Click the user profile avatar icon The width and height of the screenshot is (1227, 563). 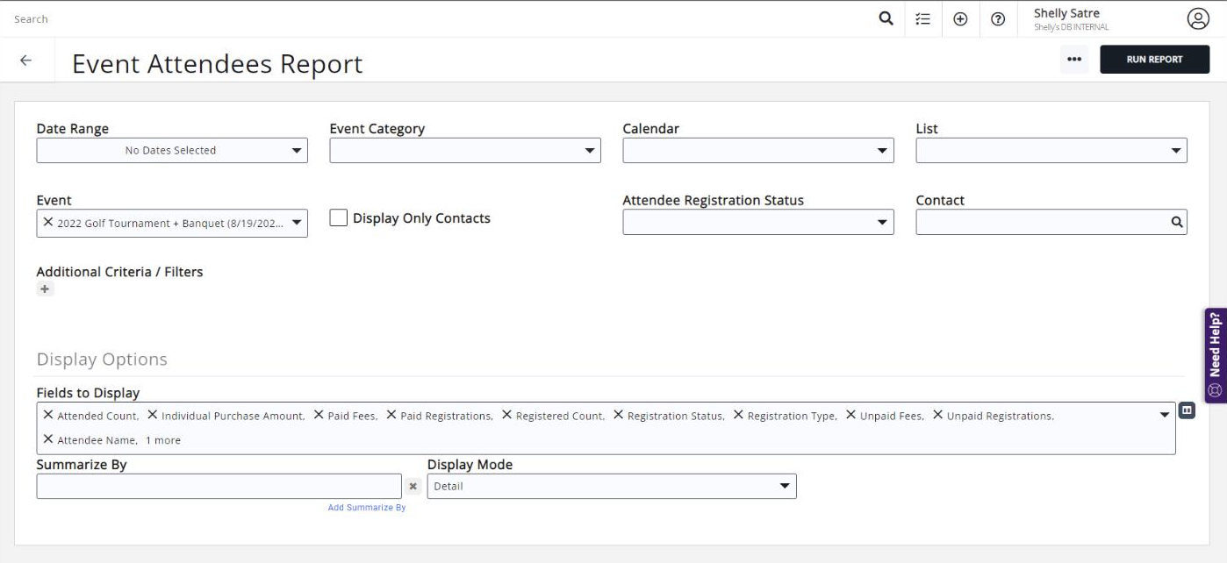coord(1198,18)
